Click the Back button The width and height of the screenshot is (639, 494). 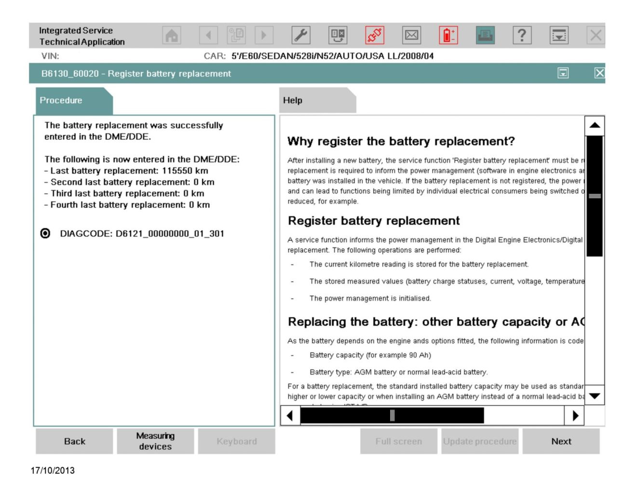[74, 441]
